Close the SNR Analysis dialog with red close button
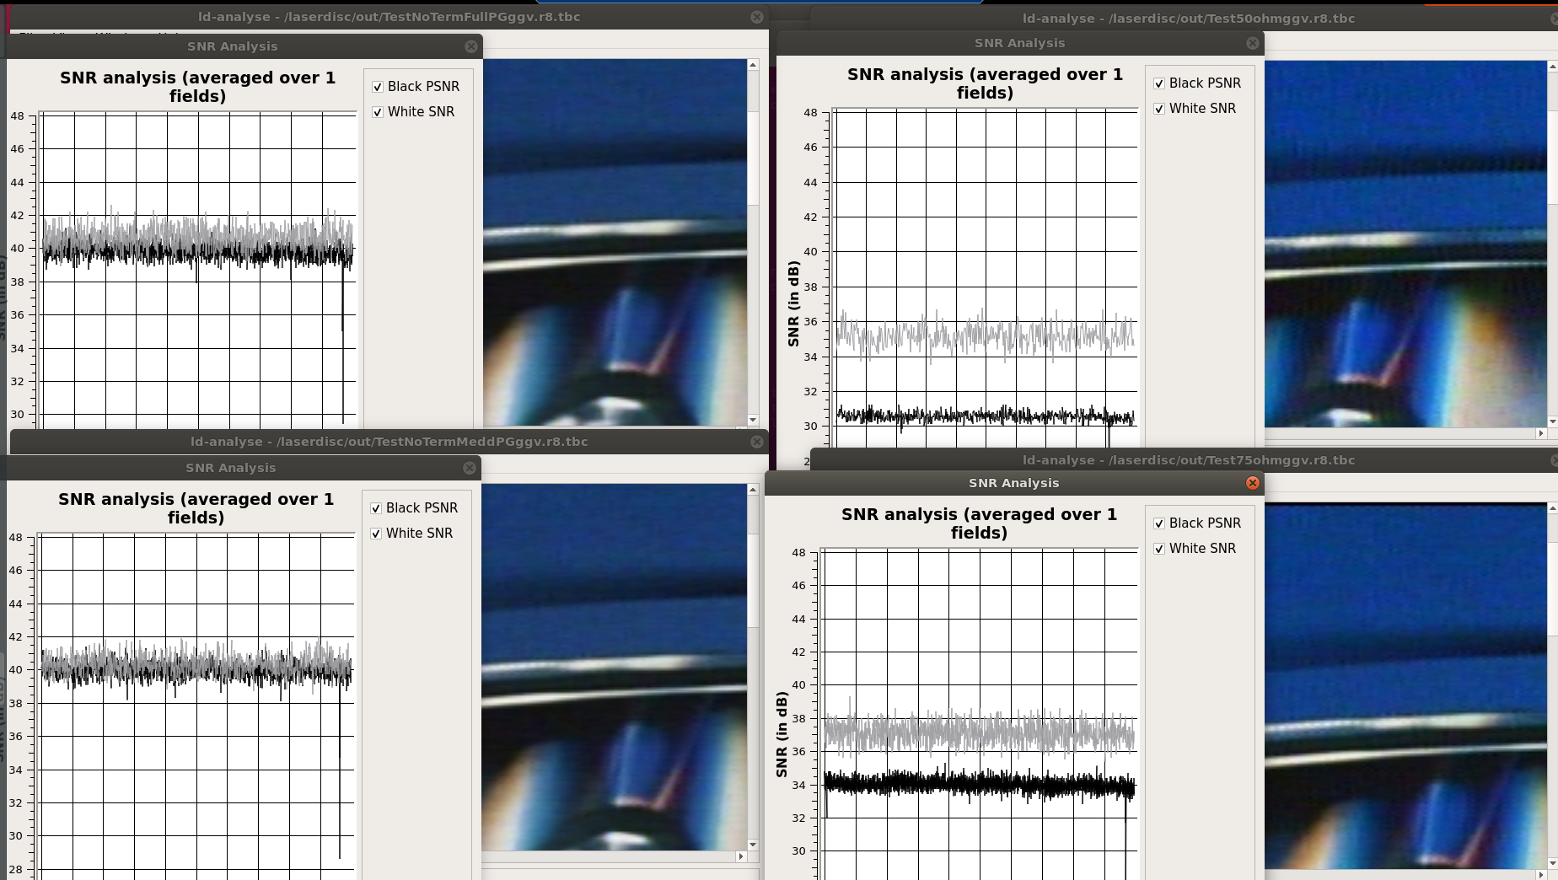1558x880 pixels. pyautogui.click(x=1253, y=483)
